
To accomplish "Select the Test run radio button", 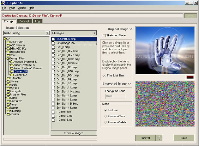I will 106,110.
